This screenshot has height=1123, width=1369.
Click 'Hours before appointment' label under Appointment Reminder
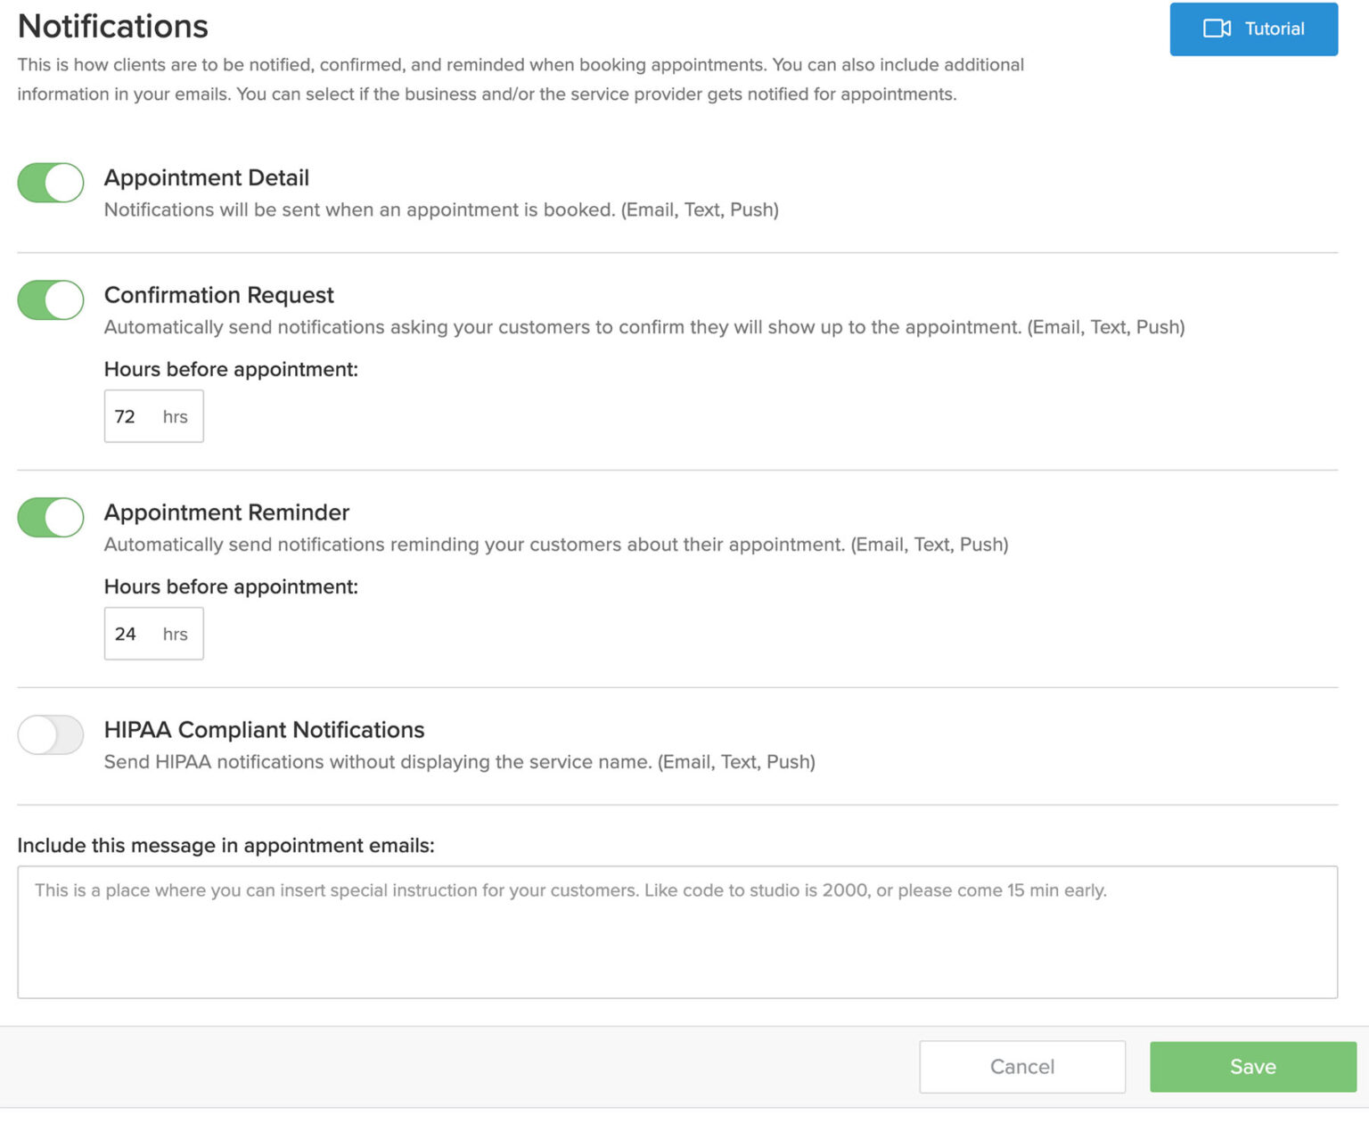click(x=231, y=586)
